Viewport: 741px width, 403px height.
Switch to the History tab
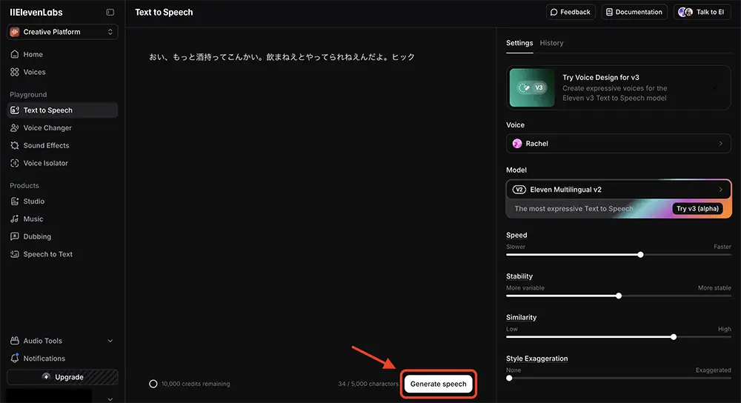click(551, 43)
